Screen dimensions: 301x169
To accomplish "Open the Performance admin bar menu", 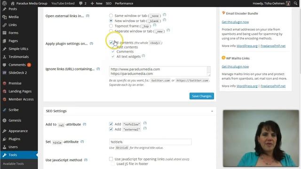I will (124, 3).
